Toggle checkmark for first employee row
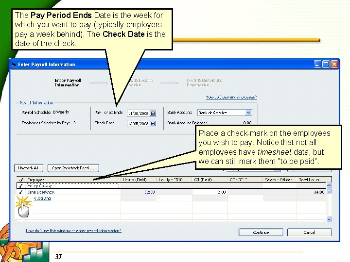350x262 pixels. (21, 185)
